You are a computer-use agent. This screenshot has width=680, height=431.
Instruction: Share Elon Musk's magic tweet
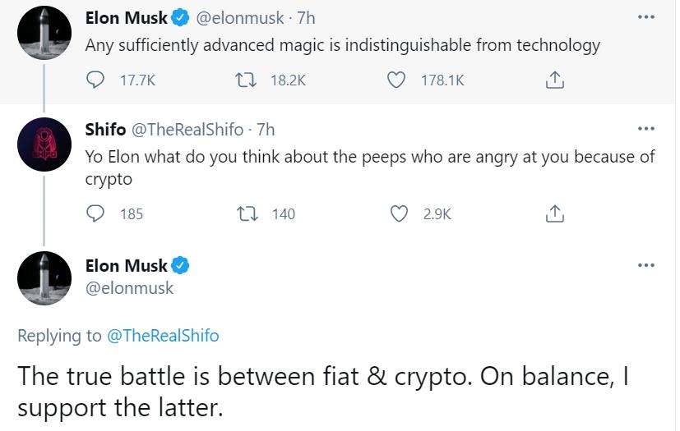point(555,80)
